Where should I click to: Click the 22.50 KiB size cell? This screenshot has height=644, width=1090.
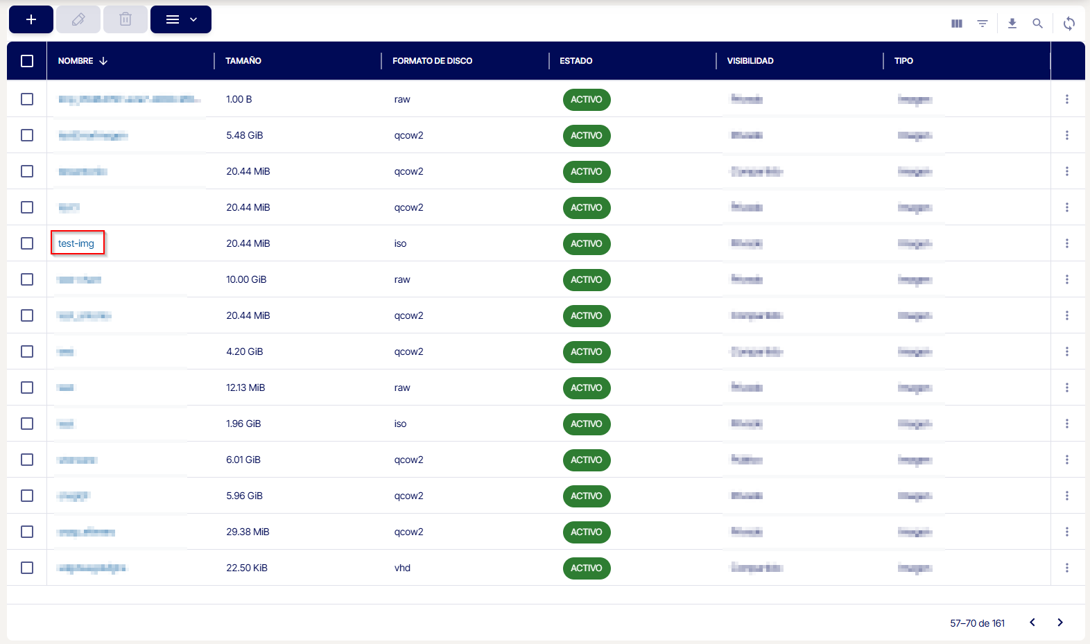click(x=247, y=568)
